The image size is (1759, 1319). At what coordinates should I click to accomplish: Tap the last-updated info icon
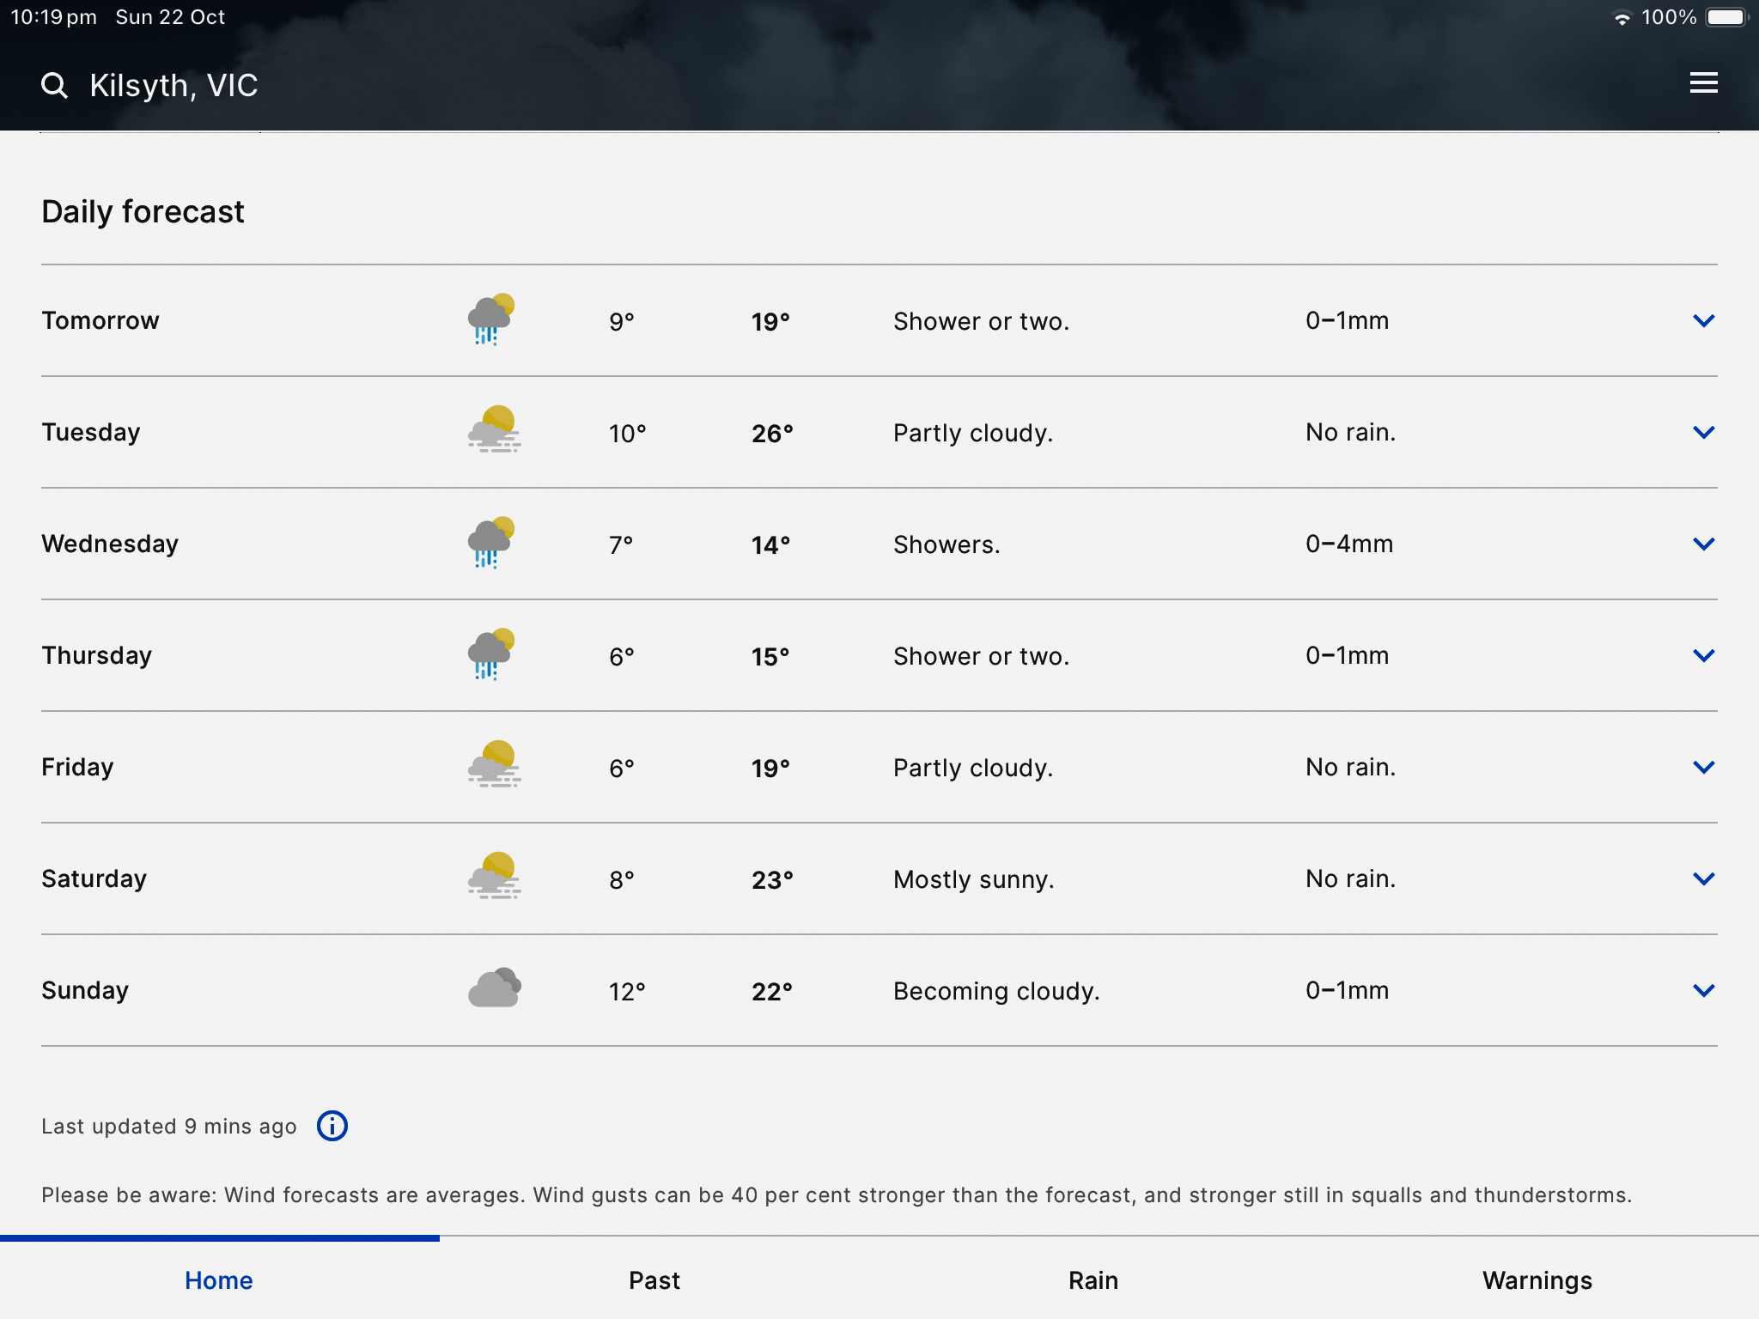tap(332, 1126)
